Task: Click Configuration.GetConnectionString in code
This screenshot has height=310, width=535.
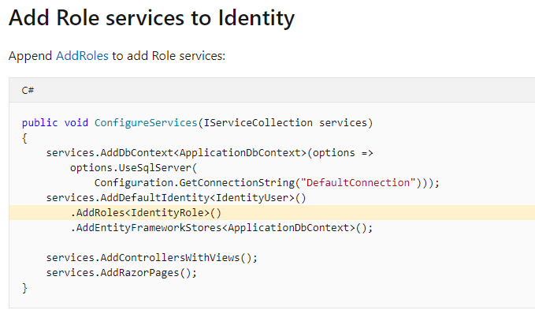Action: click(x=194, y=183)
